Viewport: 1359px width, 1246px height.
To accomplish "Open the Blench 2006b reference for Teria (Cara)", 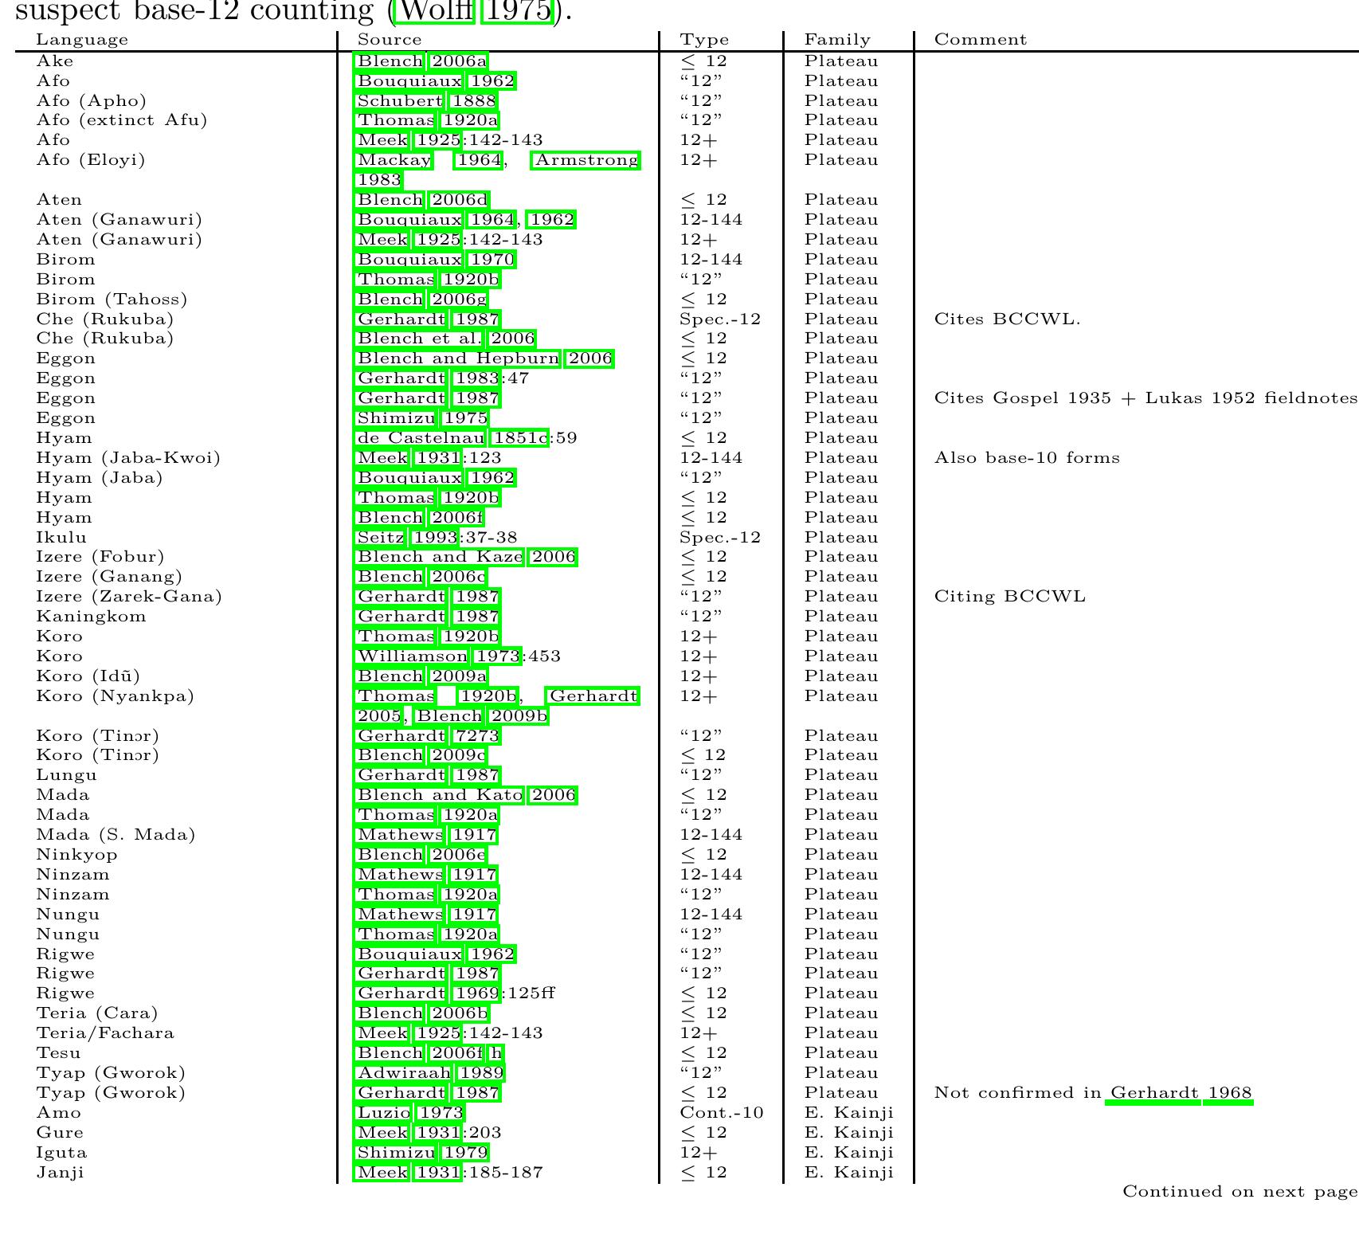I will (x=422, y=1013).
